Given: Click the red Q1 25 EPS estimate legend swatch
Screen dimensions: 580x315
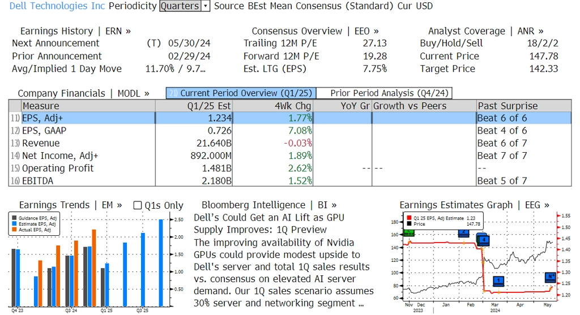Looking at the screenshot, I should pyautogui.click(x=409, y=218).
